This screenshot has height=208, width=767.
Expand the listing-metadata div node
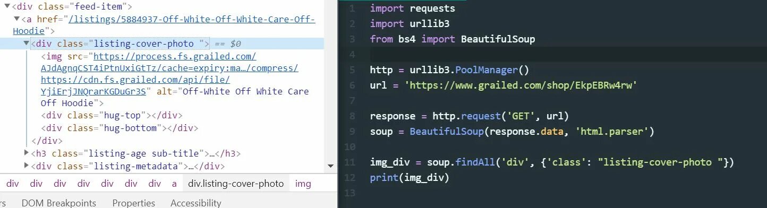[x=27, y=166]
